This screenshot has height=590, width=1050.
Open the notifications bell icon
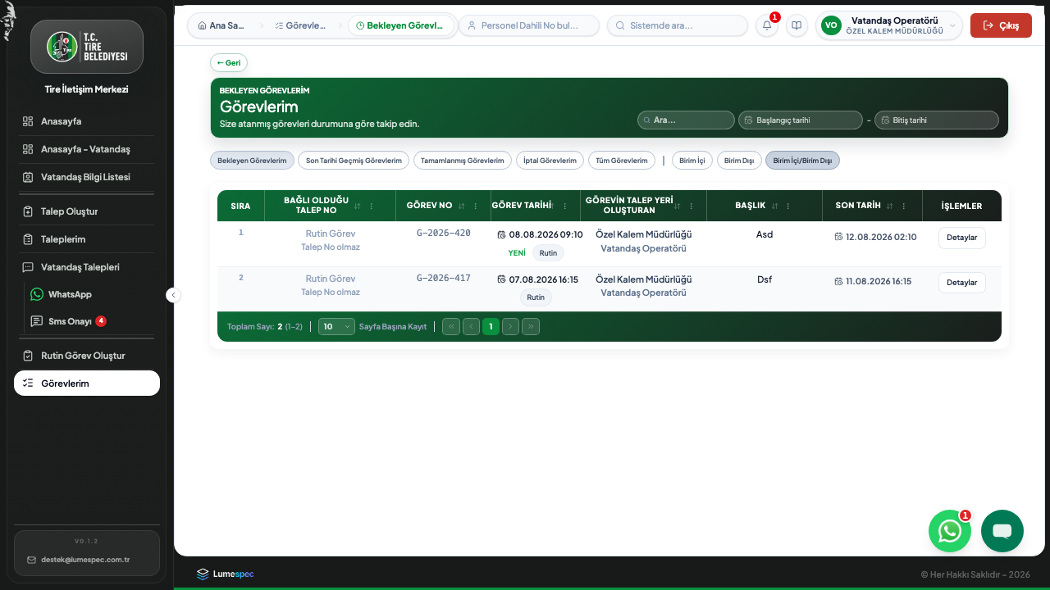767,25
